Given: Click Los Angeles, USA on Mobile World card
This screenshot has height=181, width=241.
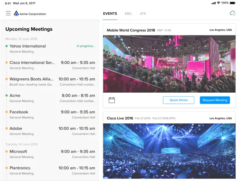Looking at the screenshot, I should 220,30.
